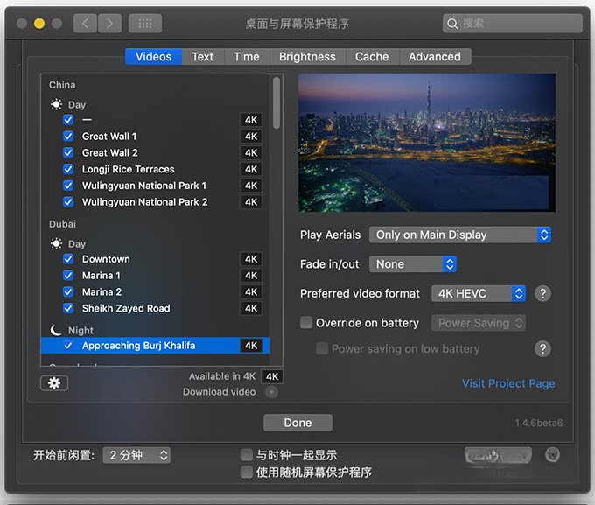The image size is (595, 505).
Task: Enable 使用随机屏幕保护程序 checkbox
Action: coord(247,472)
